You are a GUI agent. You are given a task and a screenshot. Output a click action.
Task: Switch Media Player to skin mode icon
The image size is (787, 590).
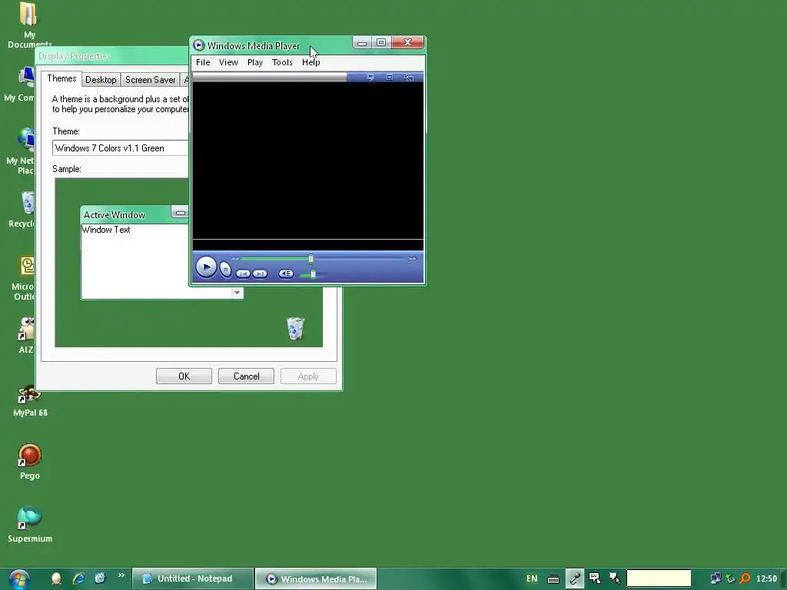[x=409, y=78]
